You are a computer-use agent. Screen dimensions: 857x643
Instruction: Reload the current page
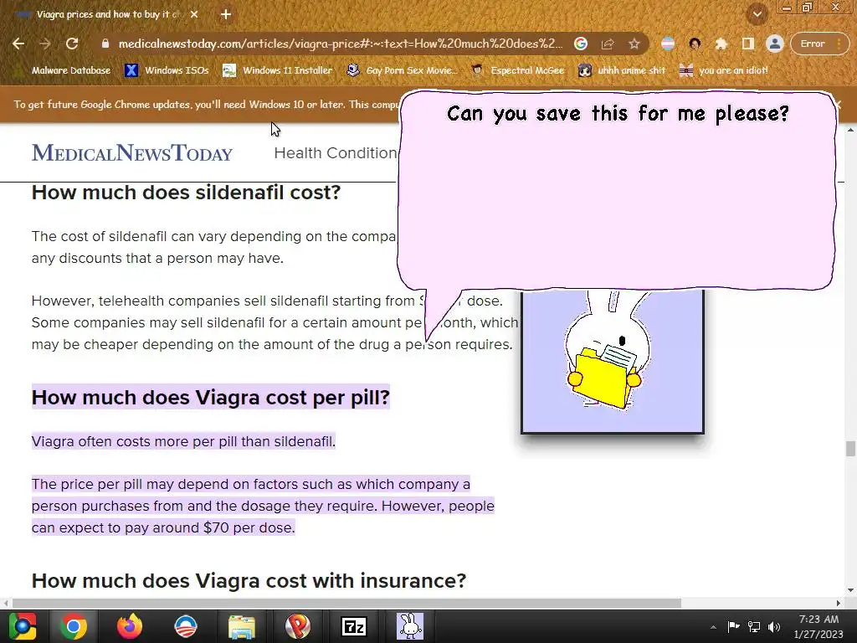[x=72, y=44]
